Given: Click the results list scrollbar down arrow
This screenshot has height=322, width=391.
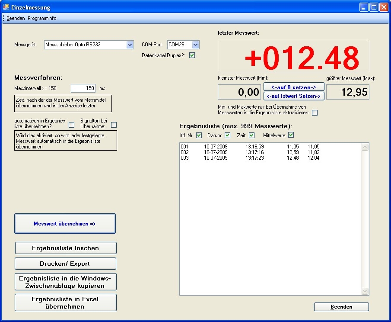Looking at the screenshot, I should [x=365, y=291].
